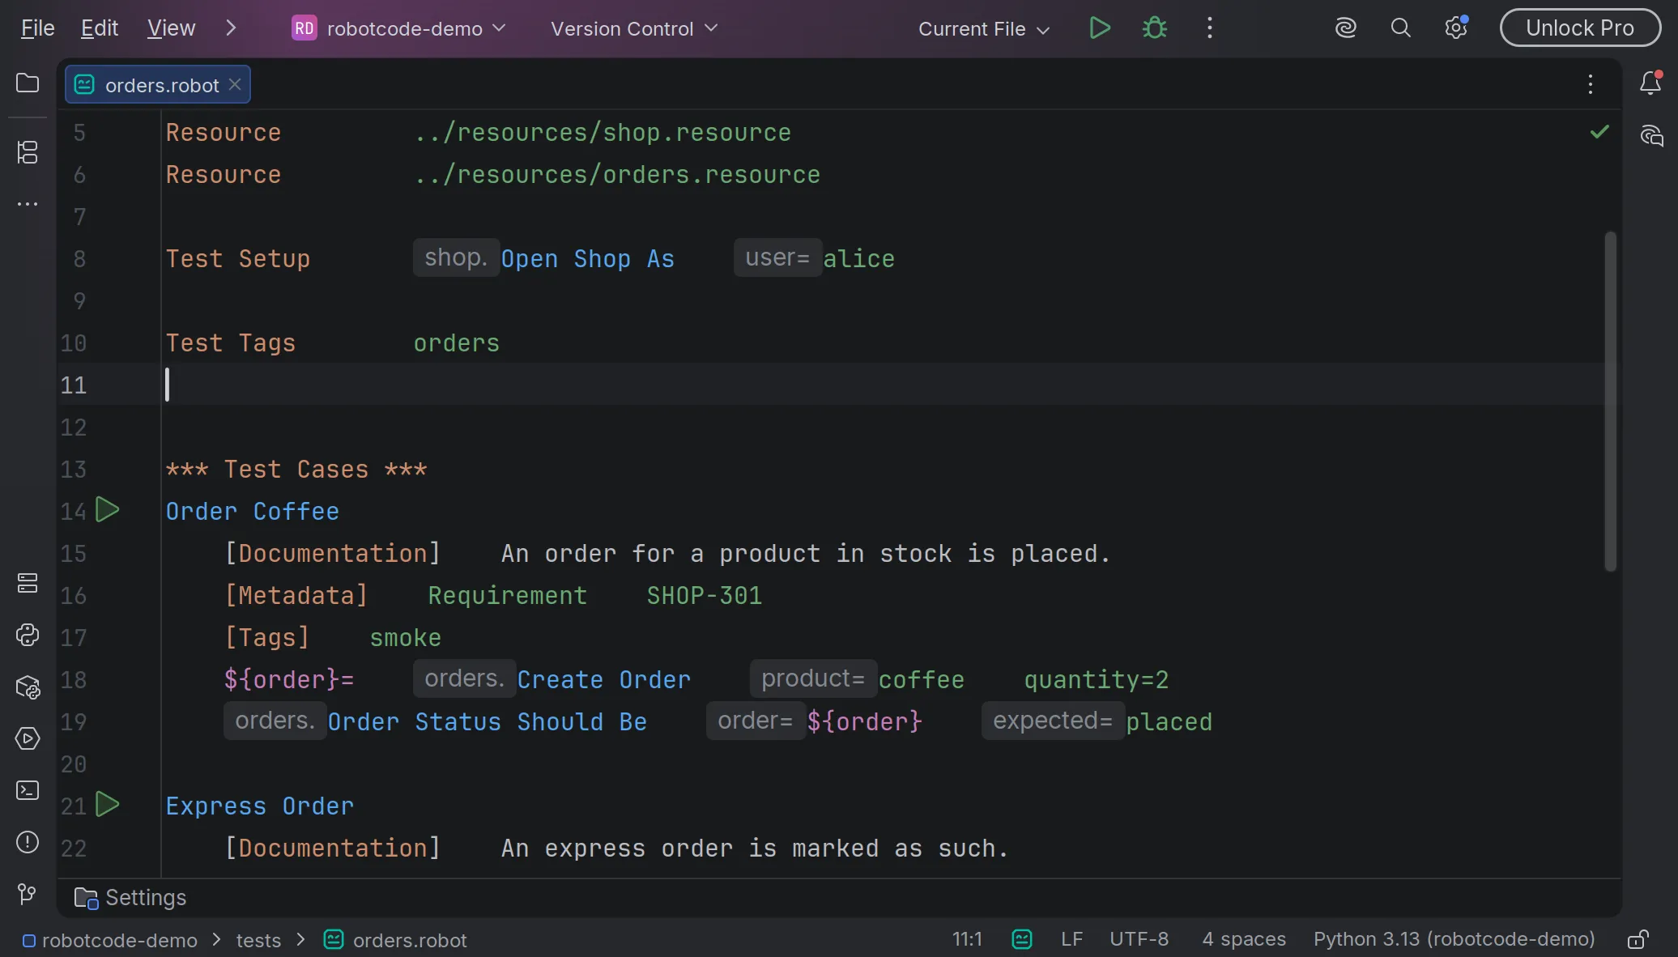
Task: Open the Edit menu
Action: [x=100, y=28]
